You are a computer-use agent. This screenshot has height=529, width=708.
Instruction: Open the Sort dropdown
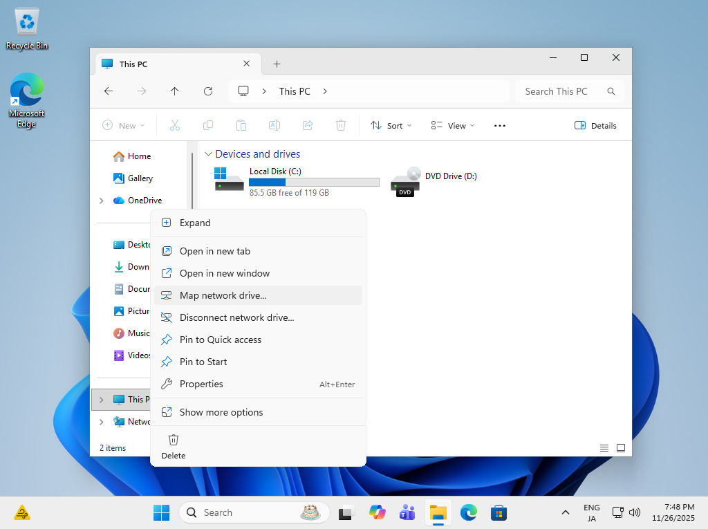391,126
